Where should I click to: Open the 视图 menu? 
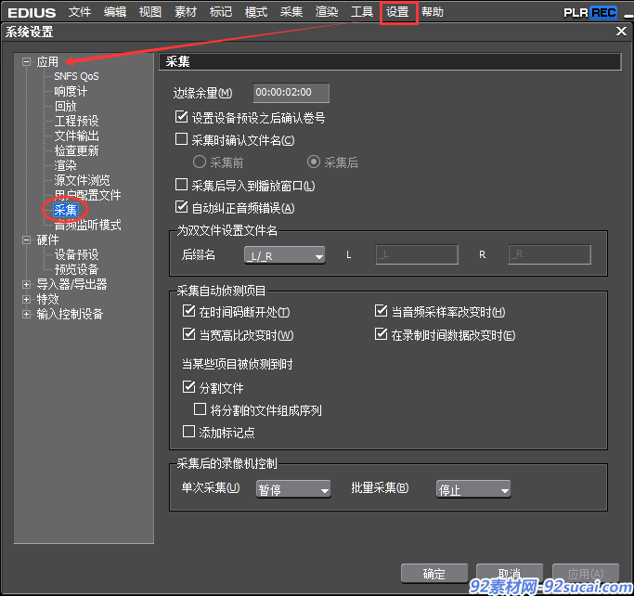[150, 12]
